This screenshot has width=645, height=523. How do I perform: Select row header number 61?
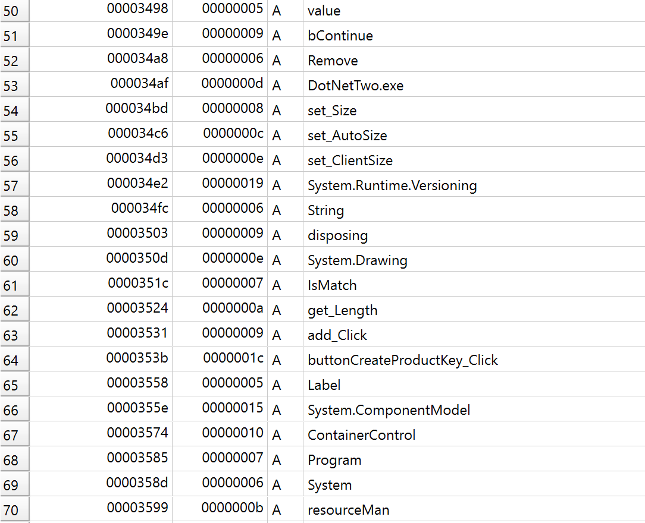pyautogui.click(x=14, y=285)
